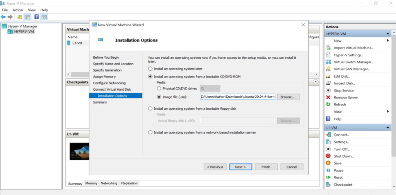The height and width of the screenshot is (195, 396).
Task: Click the orange Save icon
Action: coord(328,163)
